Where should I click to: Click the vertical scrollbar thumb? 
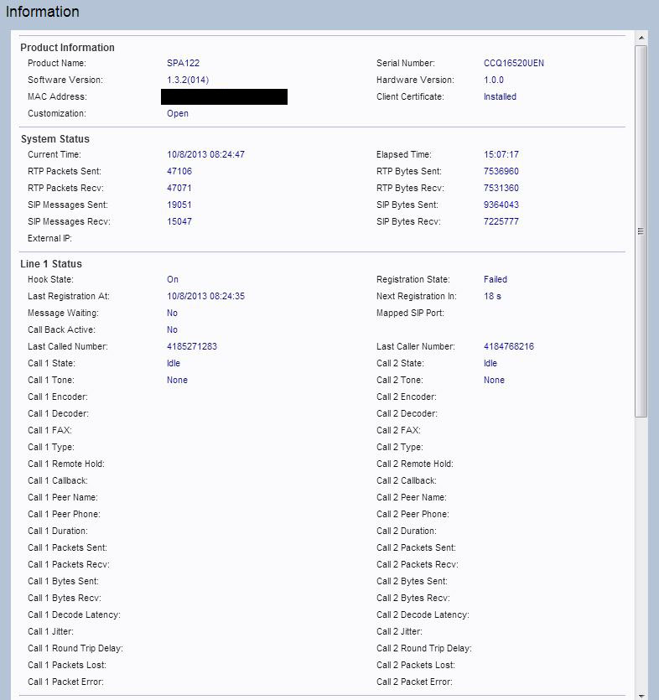click(641, 231)
